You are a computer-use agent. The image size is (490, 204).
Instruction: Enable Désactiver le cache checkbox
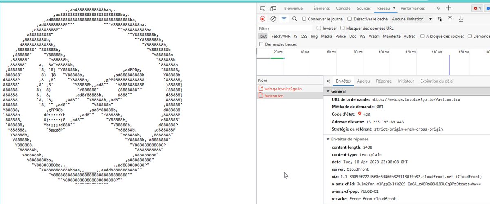(x=350, y=19)
